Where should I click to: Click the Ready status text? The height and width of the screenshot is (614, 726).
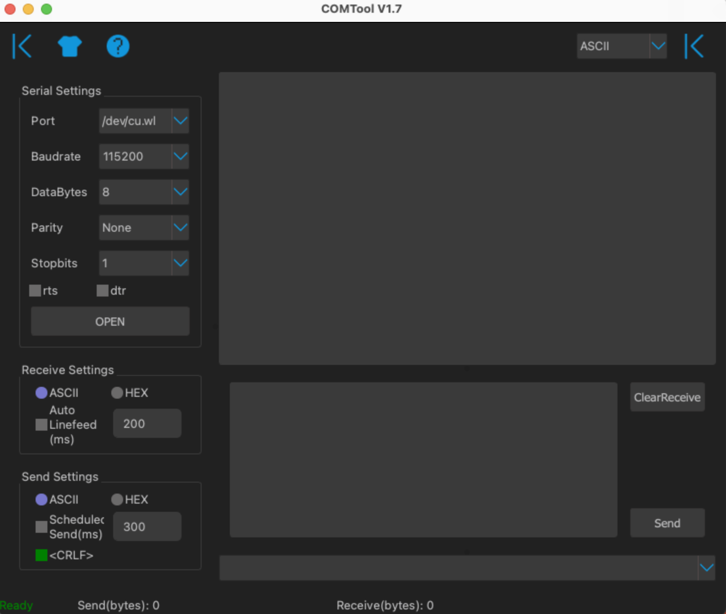coord(16,605)
